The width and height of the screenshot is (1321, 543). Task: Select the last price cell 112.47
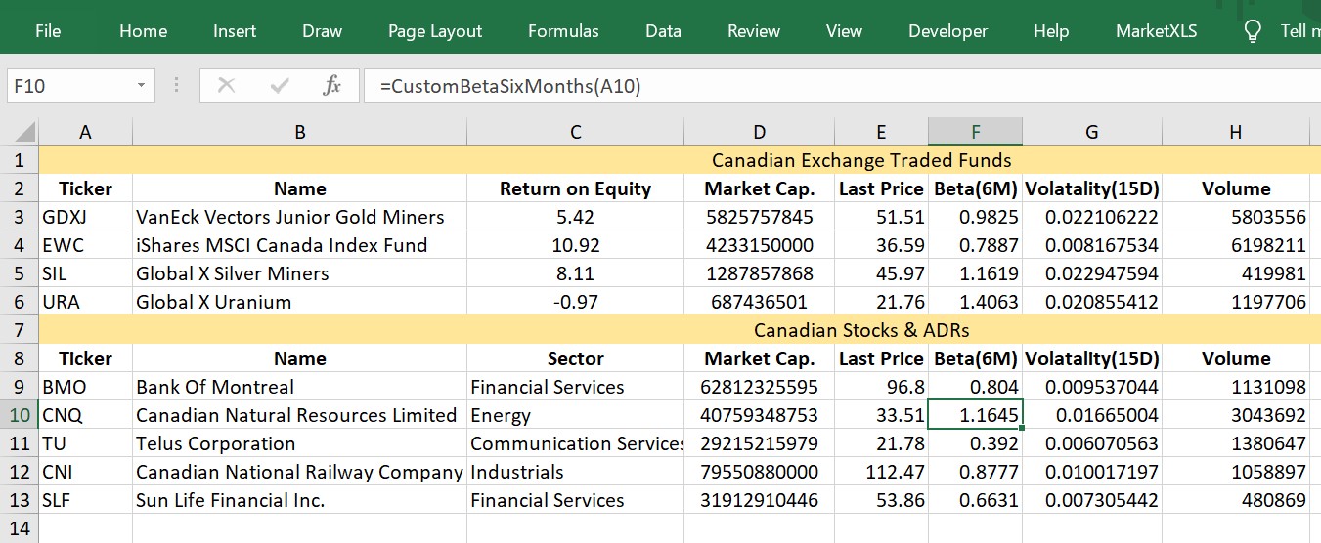click(881, 472)
